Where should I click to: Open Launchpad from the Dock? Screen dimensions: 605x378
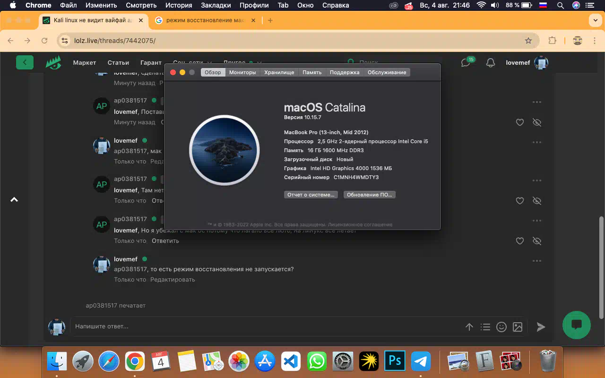click(83, 361)
